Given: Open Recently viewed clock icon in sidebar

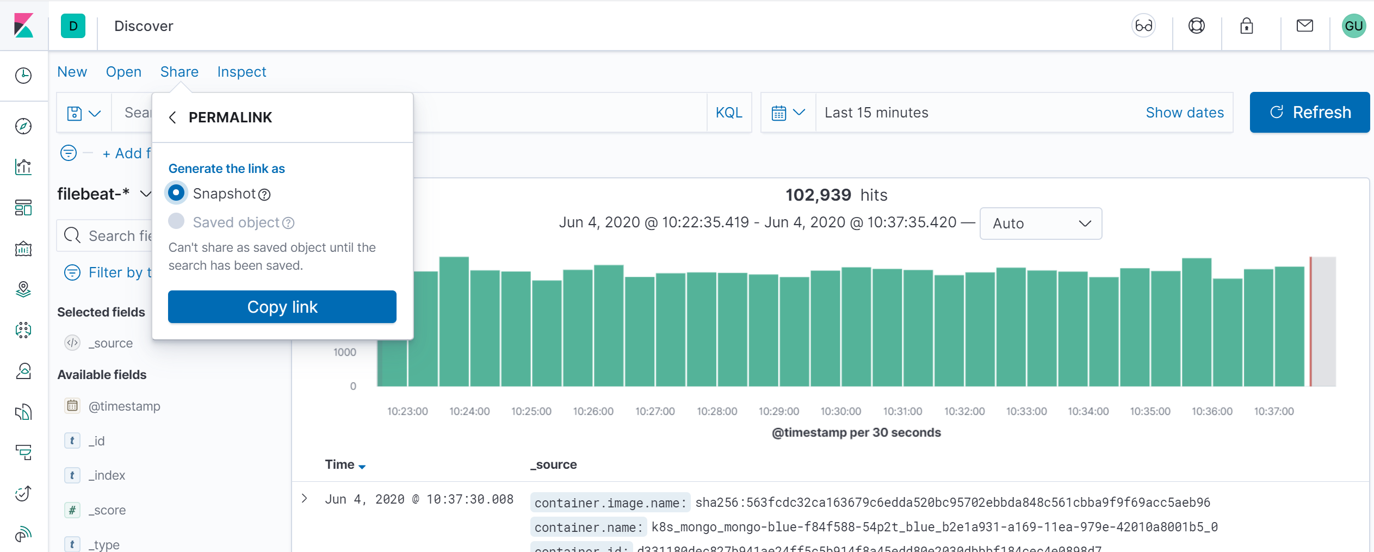Looking at the screenshot, I should (x=23, y=76).
